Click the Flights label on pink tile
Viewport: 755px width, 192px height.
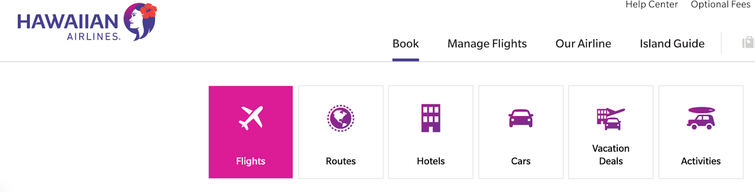coord(251,161)
